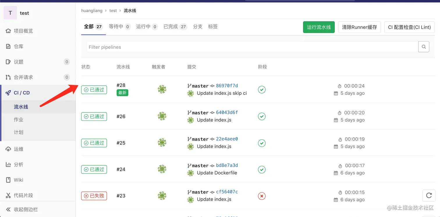The image size is (440, 217).
Task: Click test in the breadcrumb
Action: coord(113,10)
